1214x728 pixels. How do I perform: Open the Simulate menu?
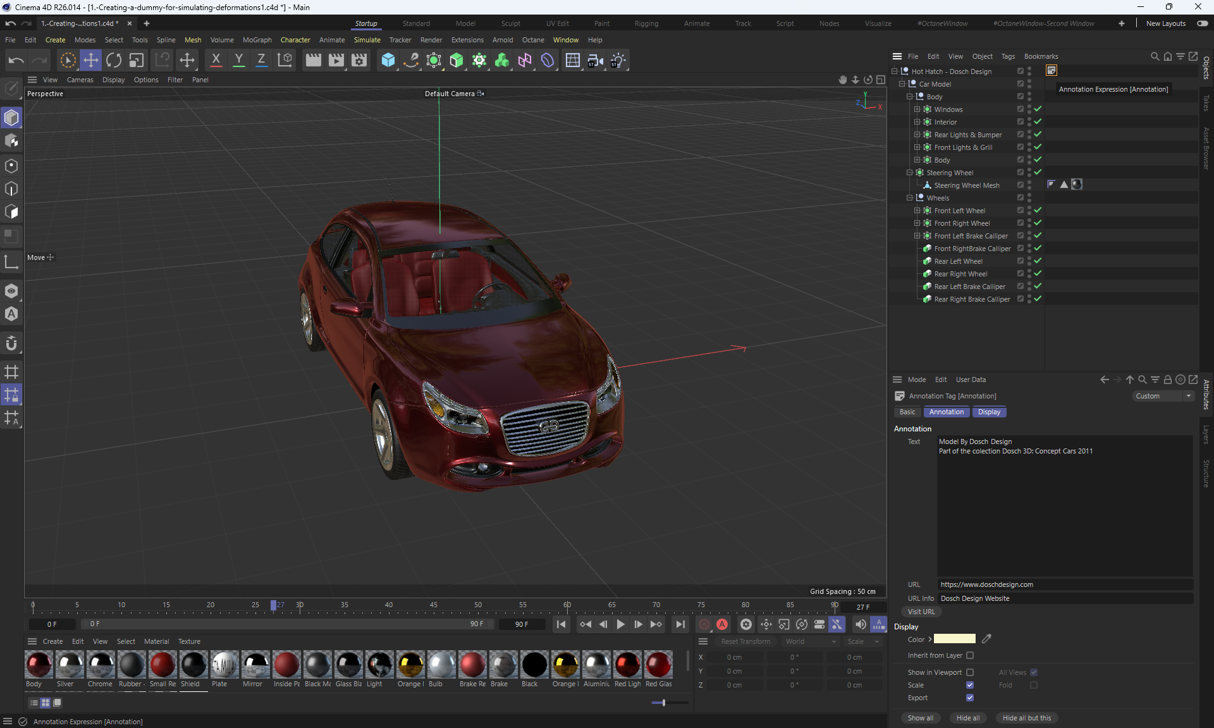click(367, 40)
